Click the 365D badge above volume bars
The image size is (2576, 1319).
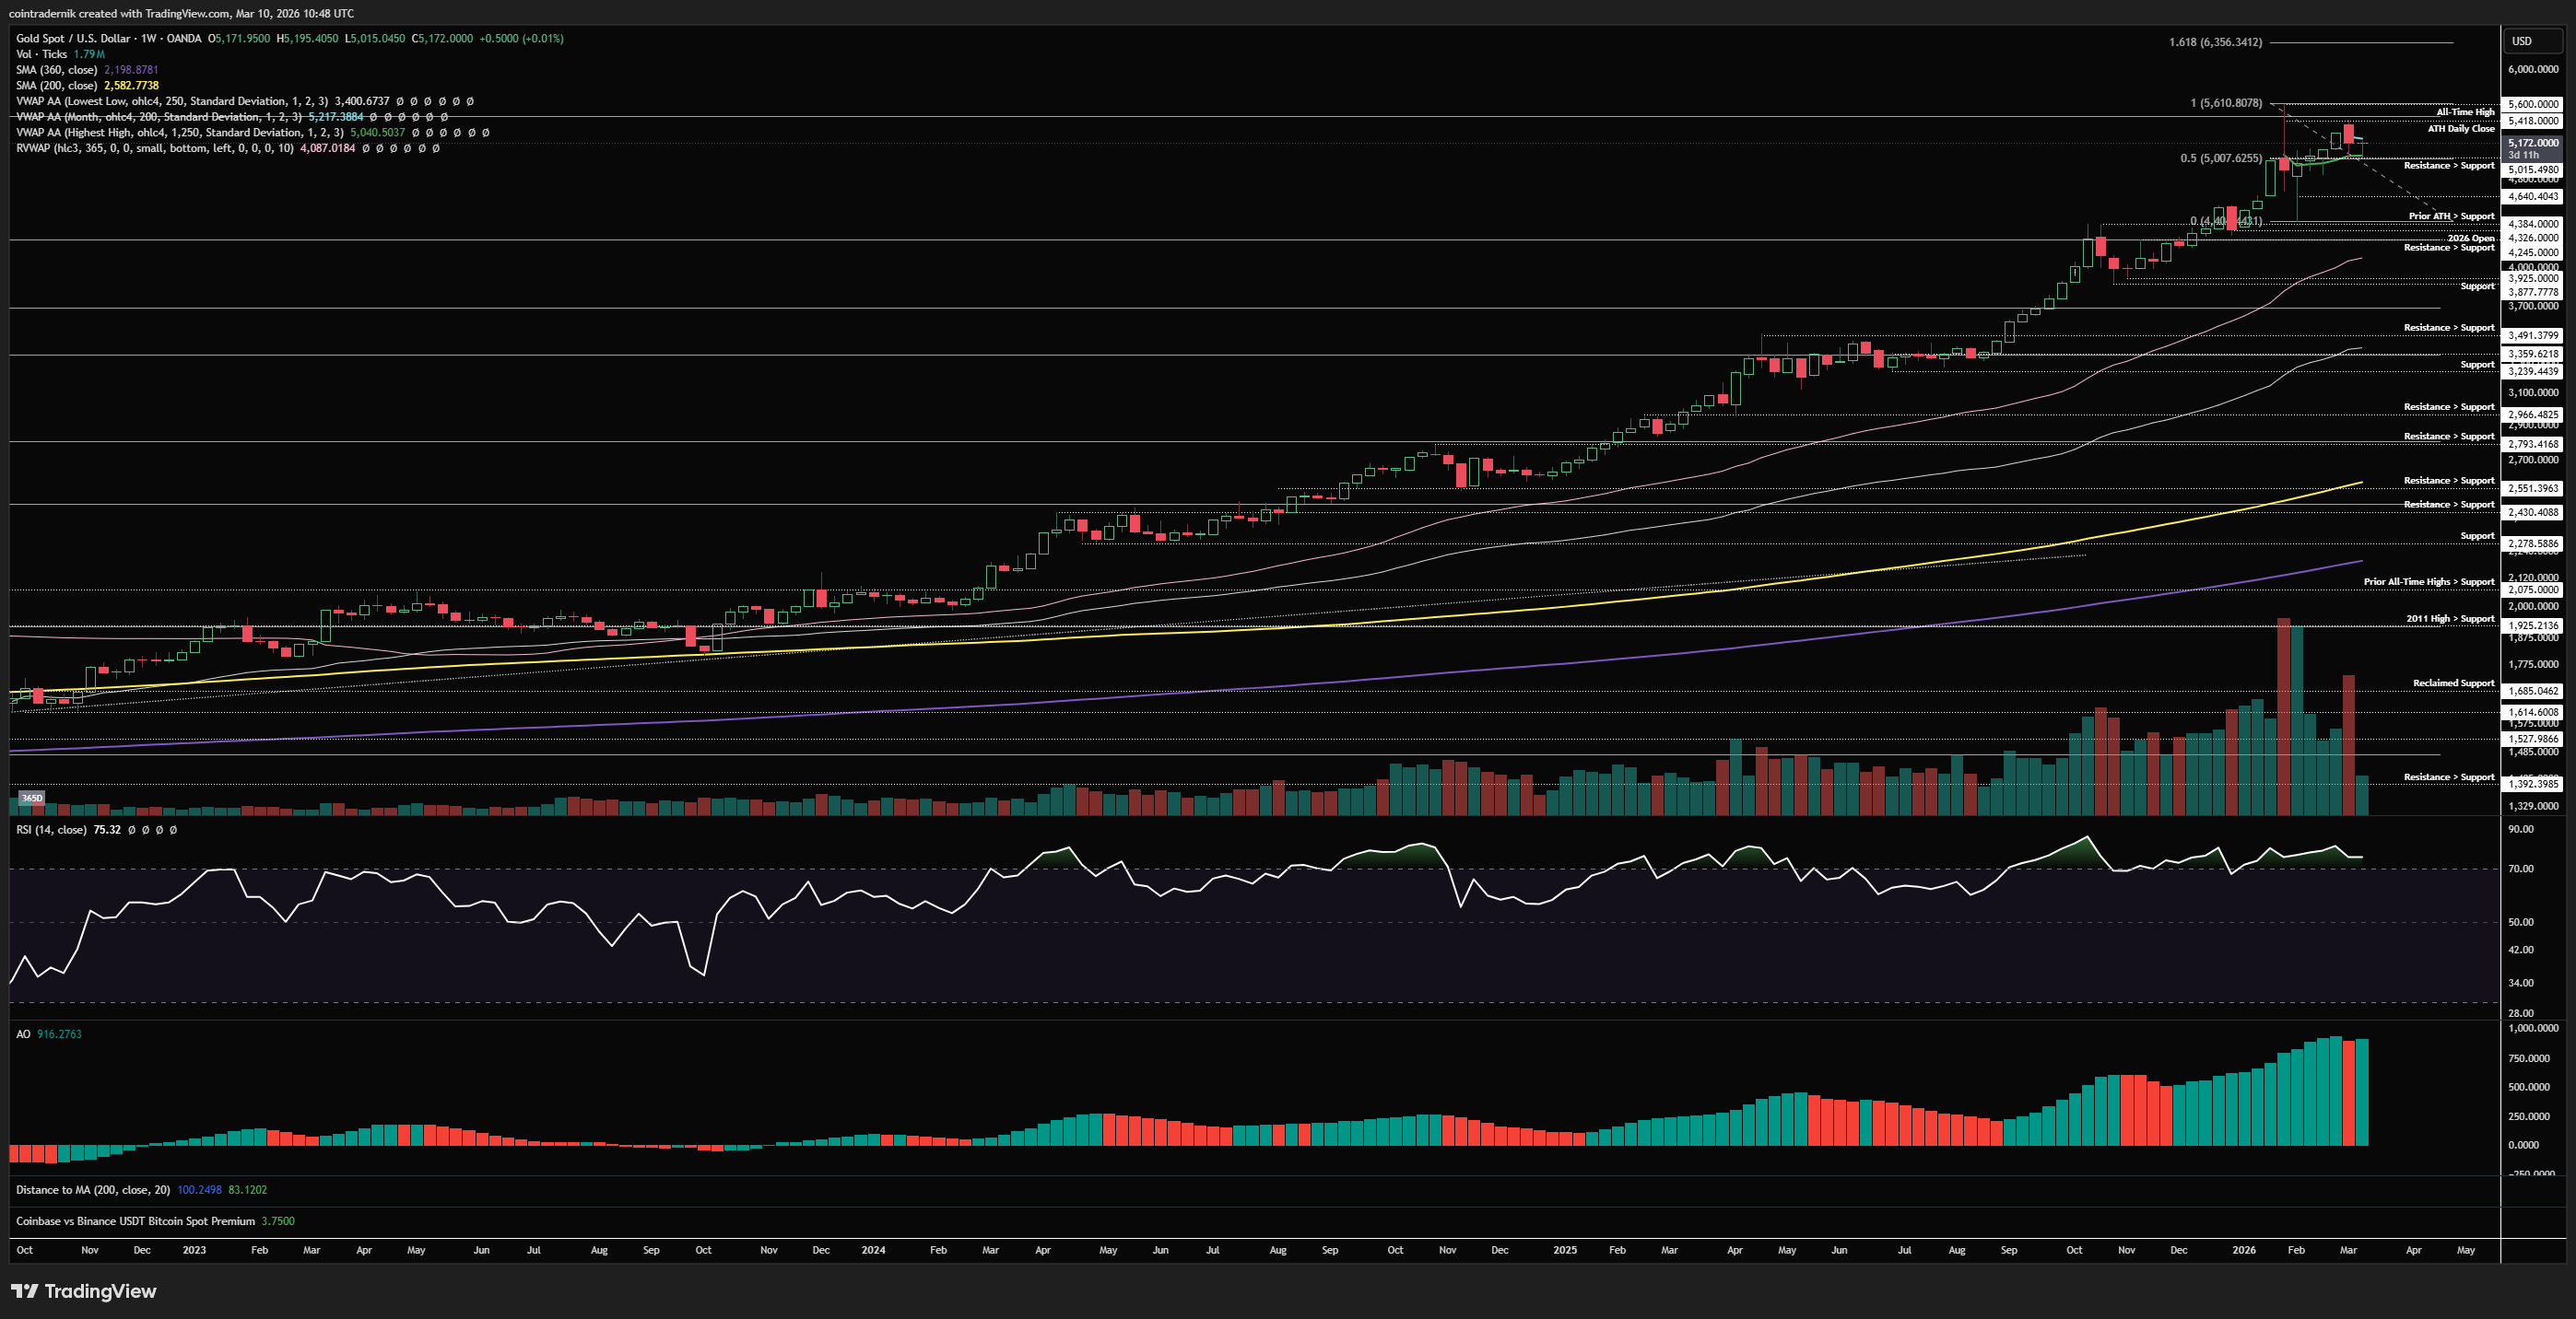coord(32,798)
